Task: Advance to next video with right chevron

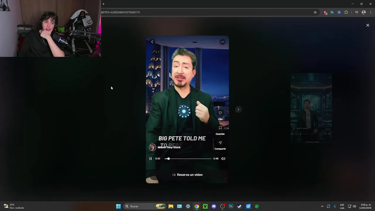Action: pyautogui.click(x=238, y=109)
